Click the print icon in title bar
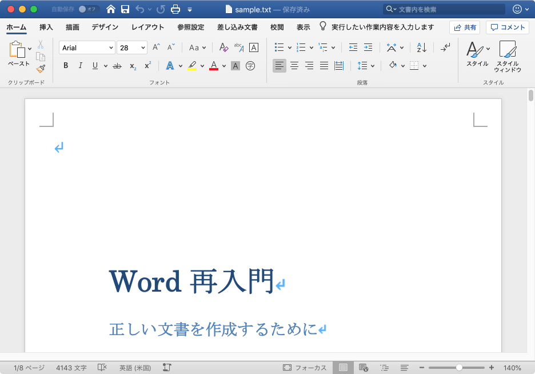The height and width of the screenshot is (374, 535). pos(176,9)
